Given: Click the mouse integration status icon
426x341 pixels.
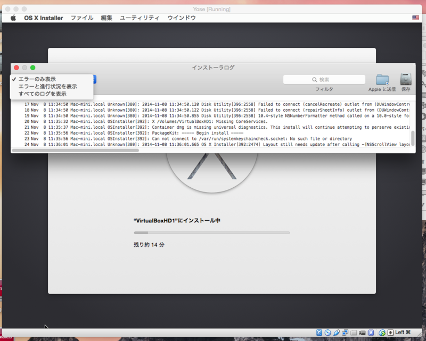Looking at the screenshot, I should pos(382,332).
